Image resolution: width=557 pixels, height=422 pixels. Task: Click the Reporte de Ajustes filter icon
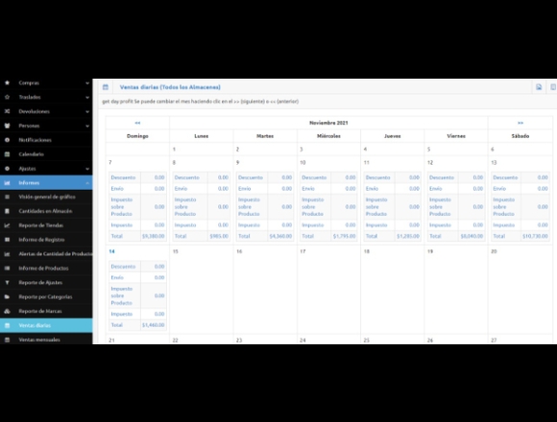pos(7,283)
